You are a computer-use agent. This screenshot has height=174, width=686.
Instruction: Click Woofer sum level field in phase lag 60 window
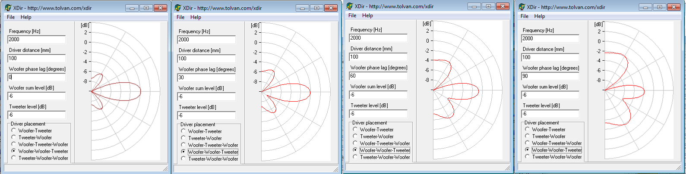pyautogui.click(x=378, y=95)
